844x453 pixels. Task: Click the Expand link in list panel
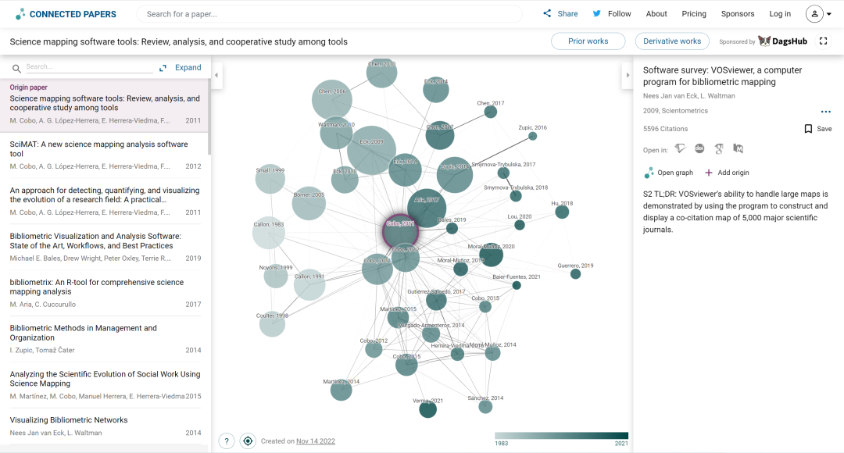188,67
